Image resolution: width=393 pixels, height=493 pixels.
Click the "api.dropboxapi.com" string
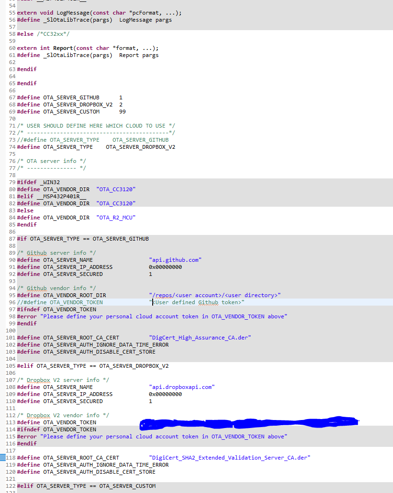(182, 387)
